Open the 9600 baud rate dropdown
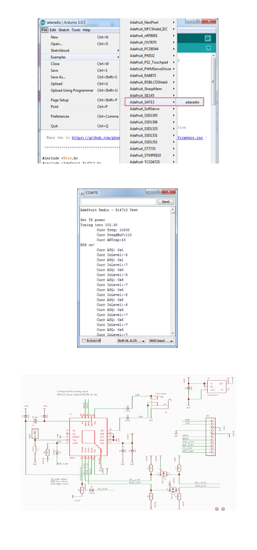 161,341
